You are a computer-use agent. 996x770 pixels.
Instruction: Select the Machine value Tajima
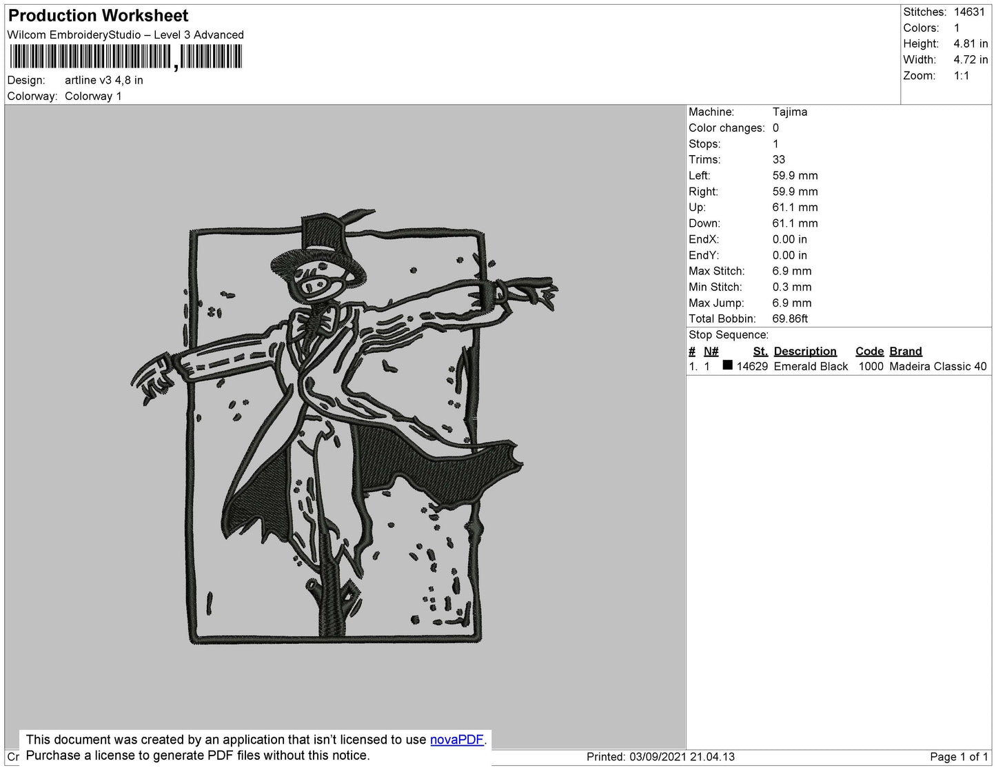click(790, 112)
